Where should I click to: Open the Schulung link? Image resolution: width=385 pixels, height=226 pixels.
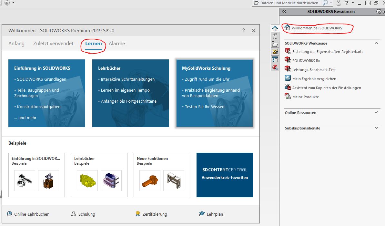[x=87, y=214]
